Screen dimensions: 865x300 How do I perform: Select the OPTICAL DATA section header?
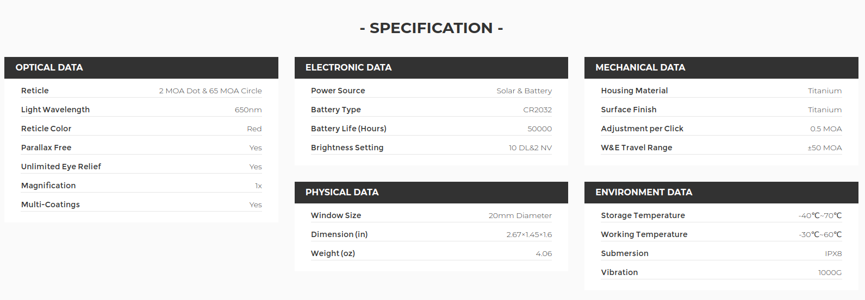pos(141,68)
